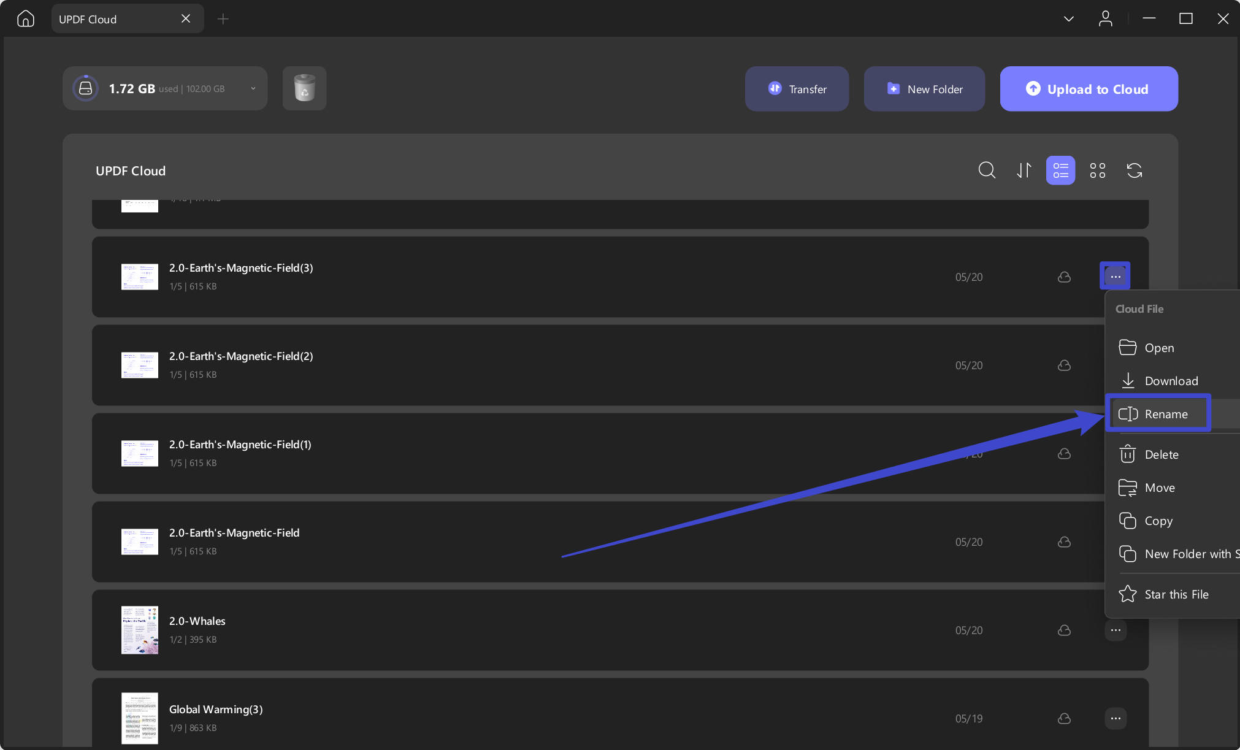The width and height of the screenshot is (1240, 750).
Task: Search UPDF Cloud files
Action: click(987, 170)
